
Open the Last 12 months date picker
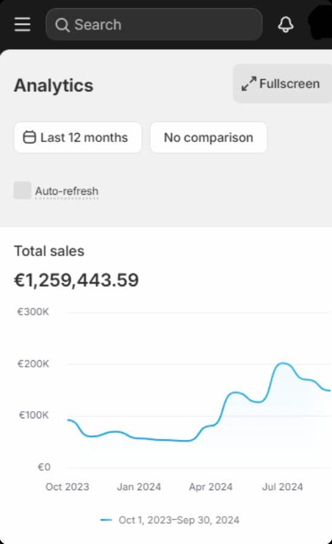[x=78, y=137]
